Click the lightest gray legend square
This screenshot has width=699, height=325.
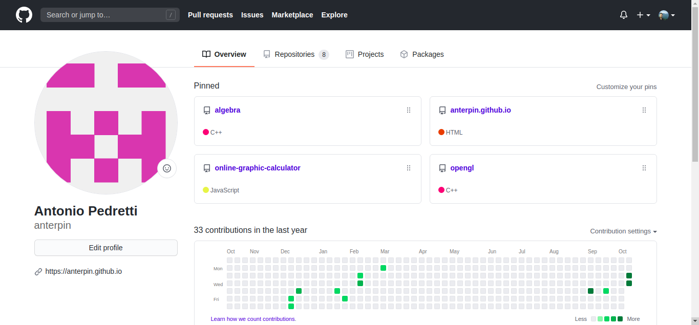(594, 319)
